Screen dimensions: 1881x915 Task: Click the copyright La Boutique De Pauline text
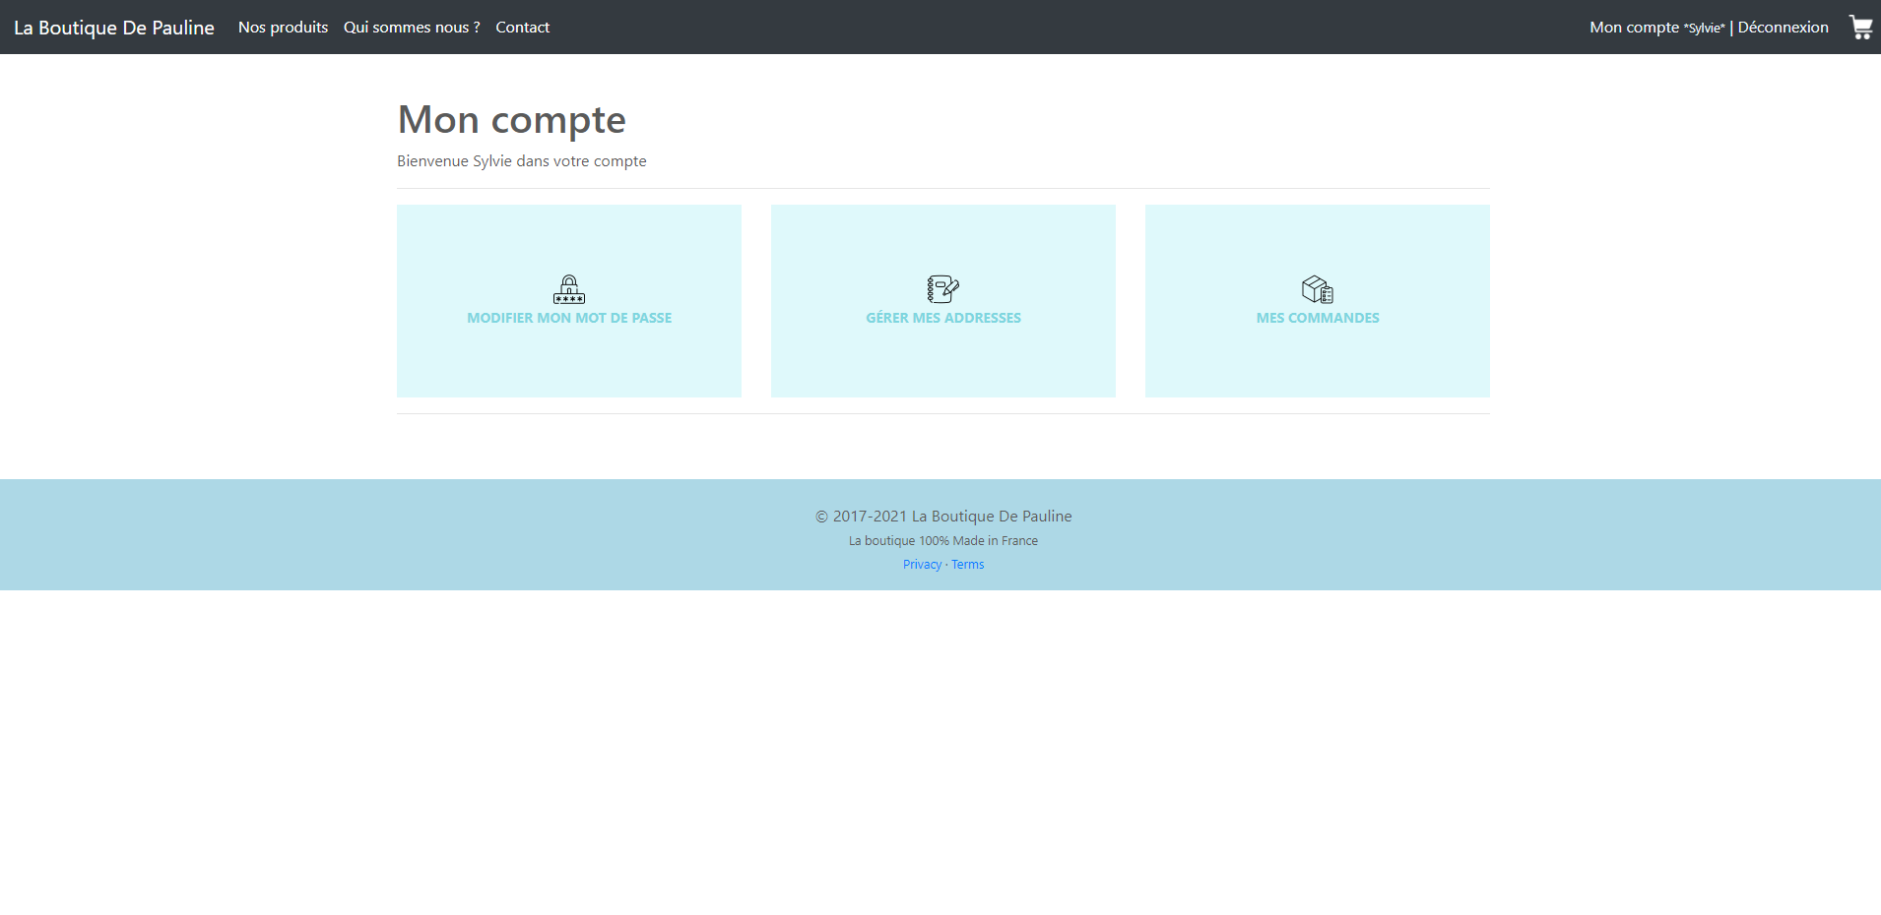942,516
